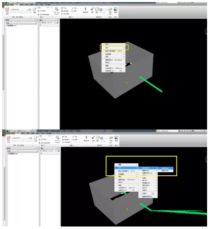Click Steering Wheels icon in lower window ribbon
The image size is (210, 229).
(x=57, y=137)
